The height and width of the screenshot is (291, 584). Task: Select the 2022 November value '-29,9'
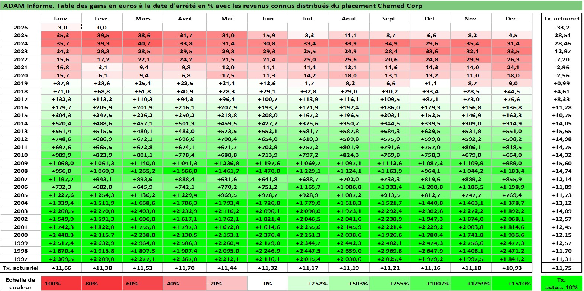coord(471,59)
